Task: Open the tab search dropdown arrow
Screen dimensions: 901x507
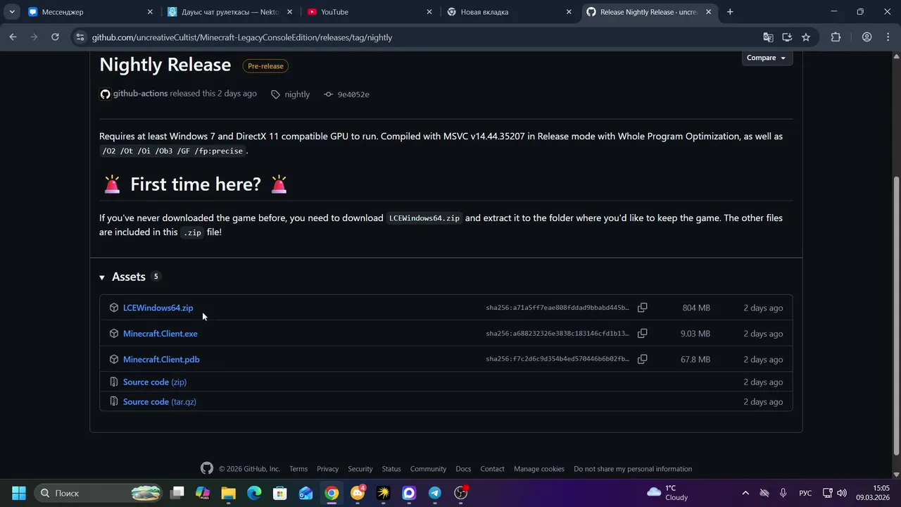Action: (12, 12)
